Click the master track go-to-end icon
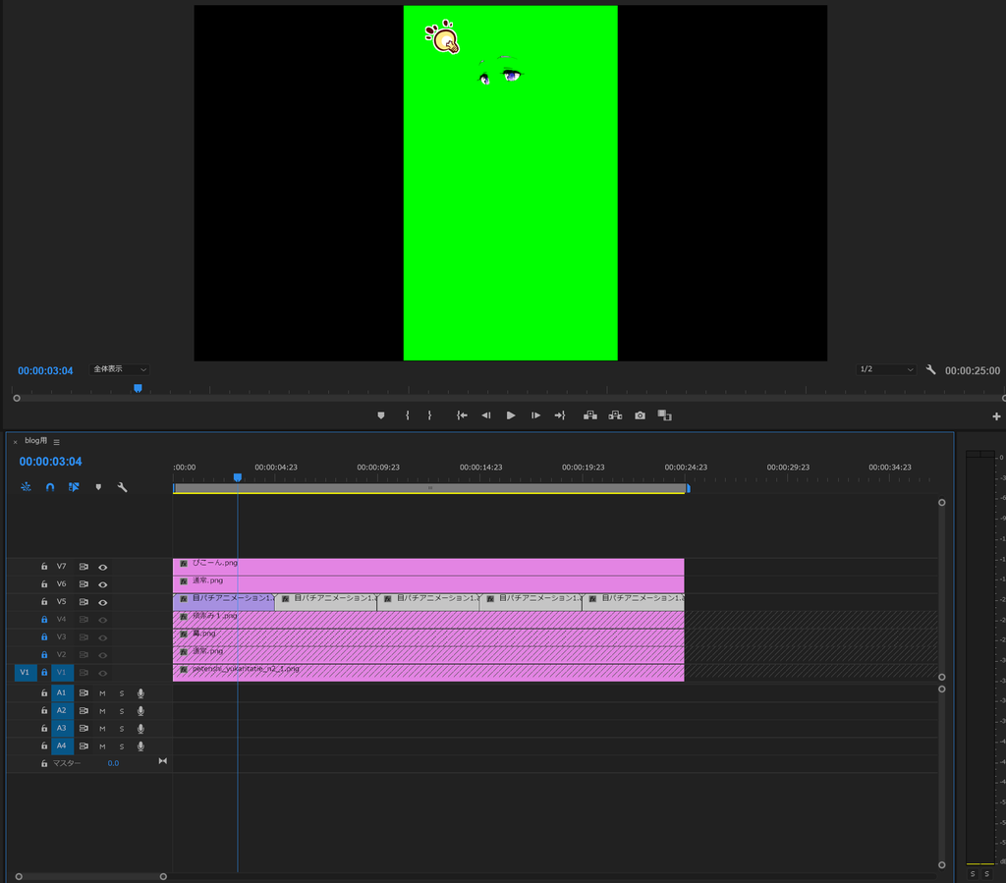This screenshot has width=1006, height=883. coord(162,761)
